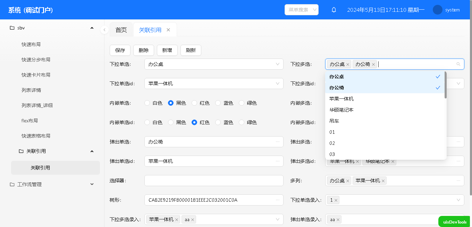Screen dimensions: 472x227
Task: Remove 苹果一体机 tag from 多列 field
Action: tap(383, 181)
